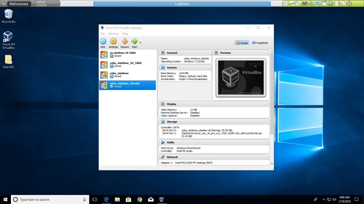The width and height of the screenshot is (364, 204).
Task: Click the keyboard icon in green toolbar
Action: [305, 4]
